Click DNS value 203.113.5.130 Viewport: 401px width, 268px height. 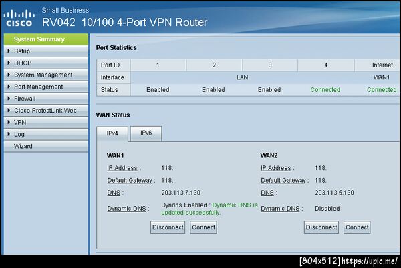click(335, 193)
